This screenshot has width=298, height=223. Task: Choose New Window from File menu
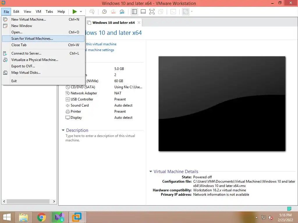(43, 26)
